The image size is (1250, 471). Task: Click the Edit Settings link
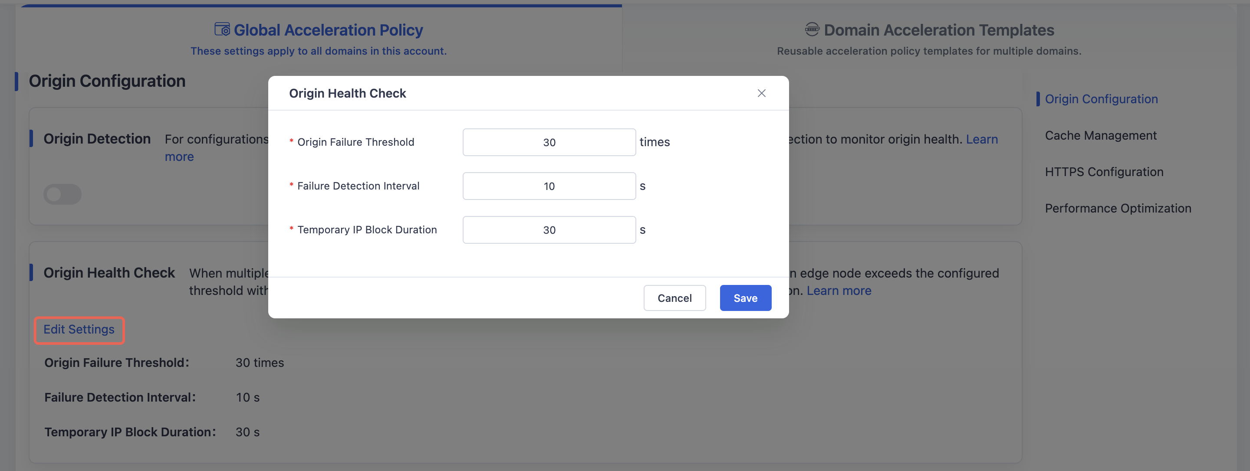79,329
